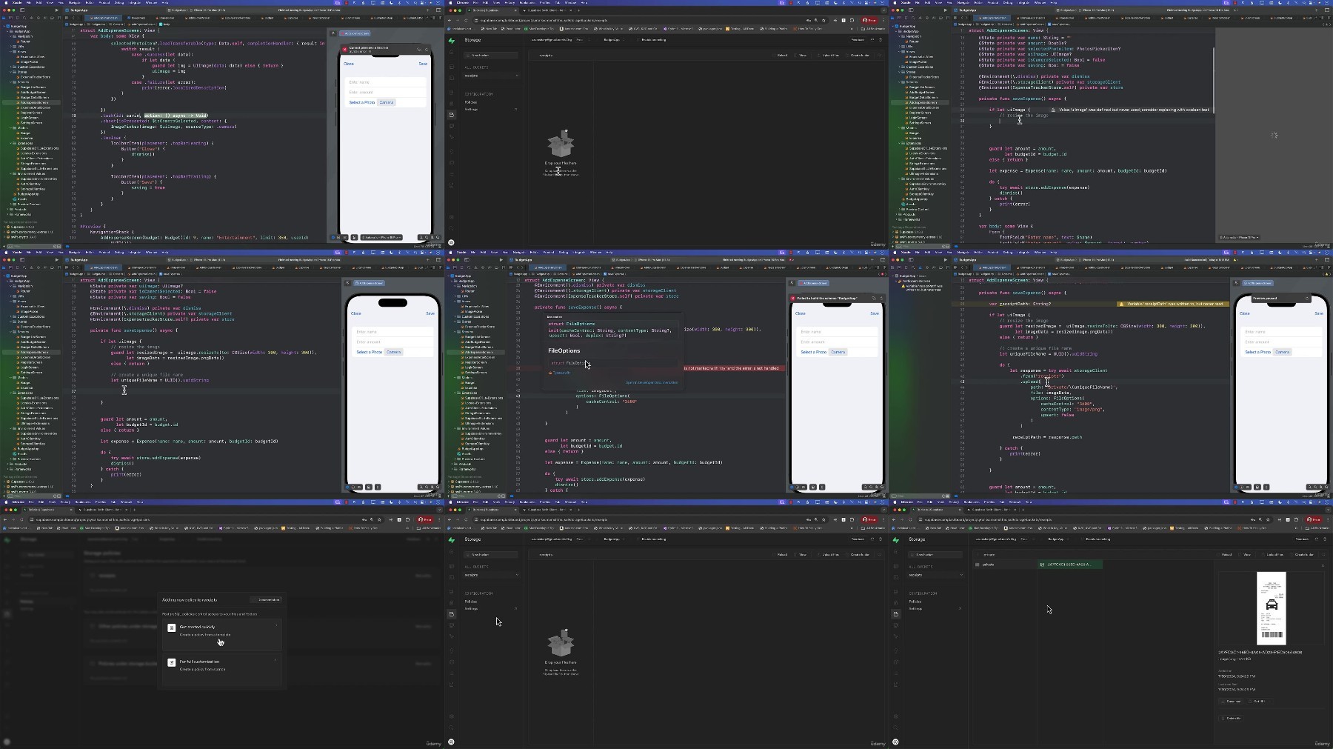Open BudgetApp project dropdown in receipt preview window
The height and width of the screenshot is (749, 1333).
coord(1058,539)
